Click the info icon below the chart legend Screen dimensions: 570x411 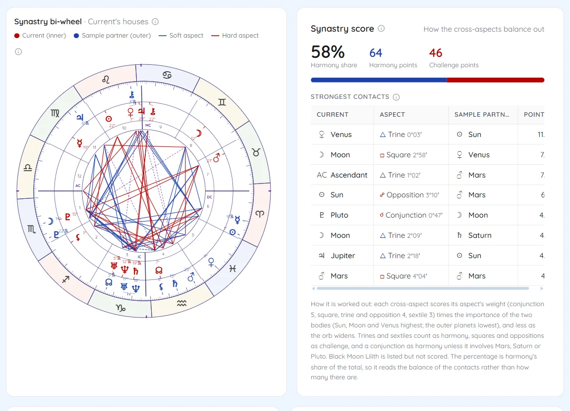point(18,51)
